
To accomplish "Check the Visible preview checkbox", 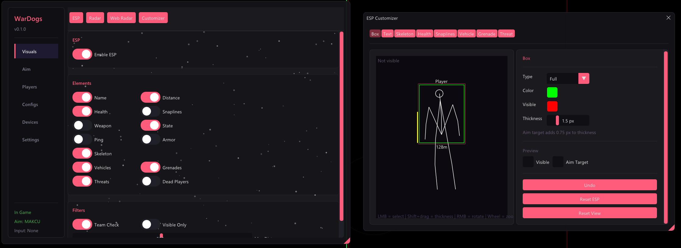I will tap(528, 162).
